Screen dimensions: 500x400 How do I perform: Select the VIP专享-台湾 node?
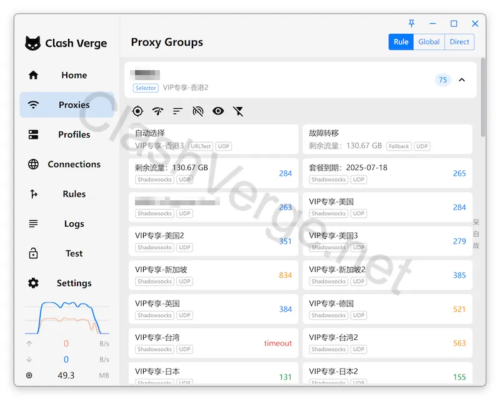[213, 343]
